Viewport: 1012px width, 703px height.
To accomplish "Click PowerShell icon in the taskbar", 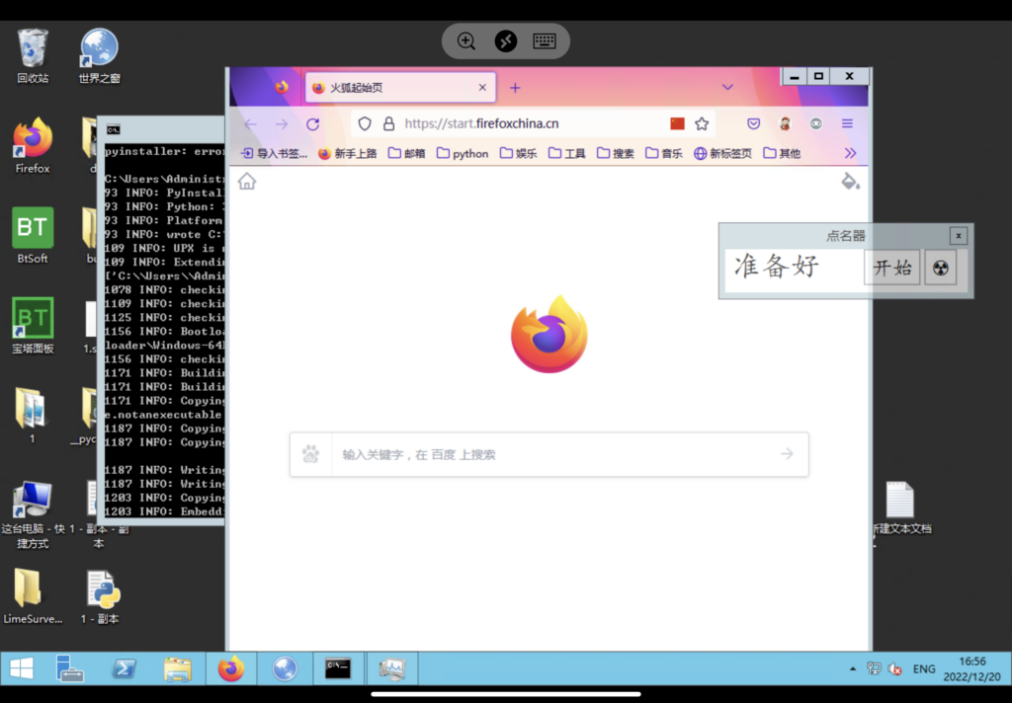I will 124,668.
